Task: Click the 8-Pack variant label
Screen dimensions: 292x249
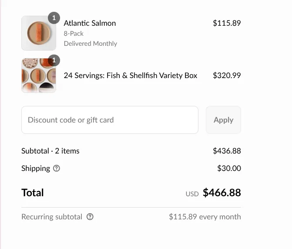Action: (74, 34)
